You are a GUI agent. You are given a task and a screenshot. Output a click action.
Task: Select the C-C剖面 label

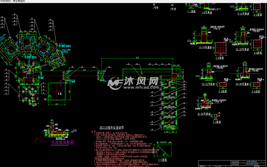tap(162, 160)
